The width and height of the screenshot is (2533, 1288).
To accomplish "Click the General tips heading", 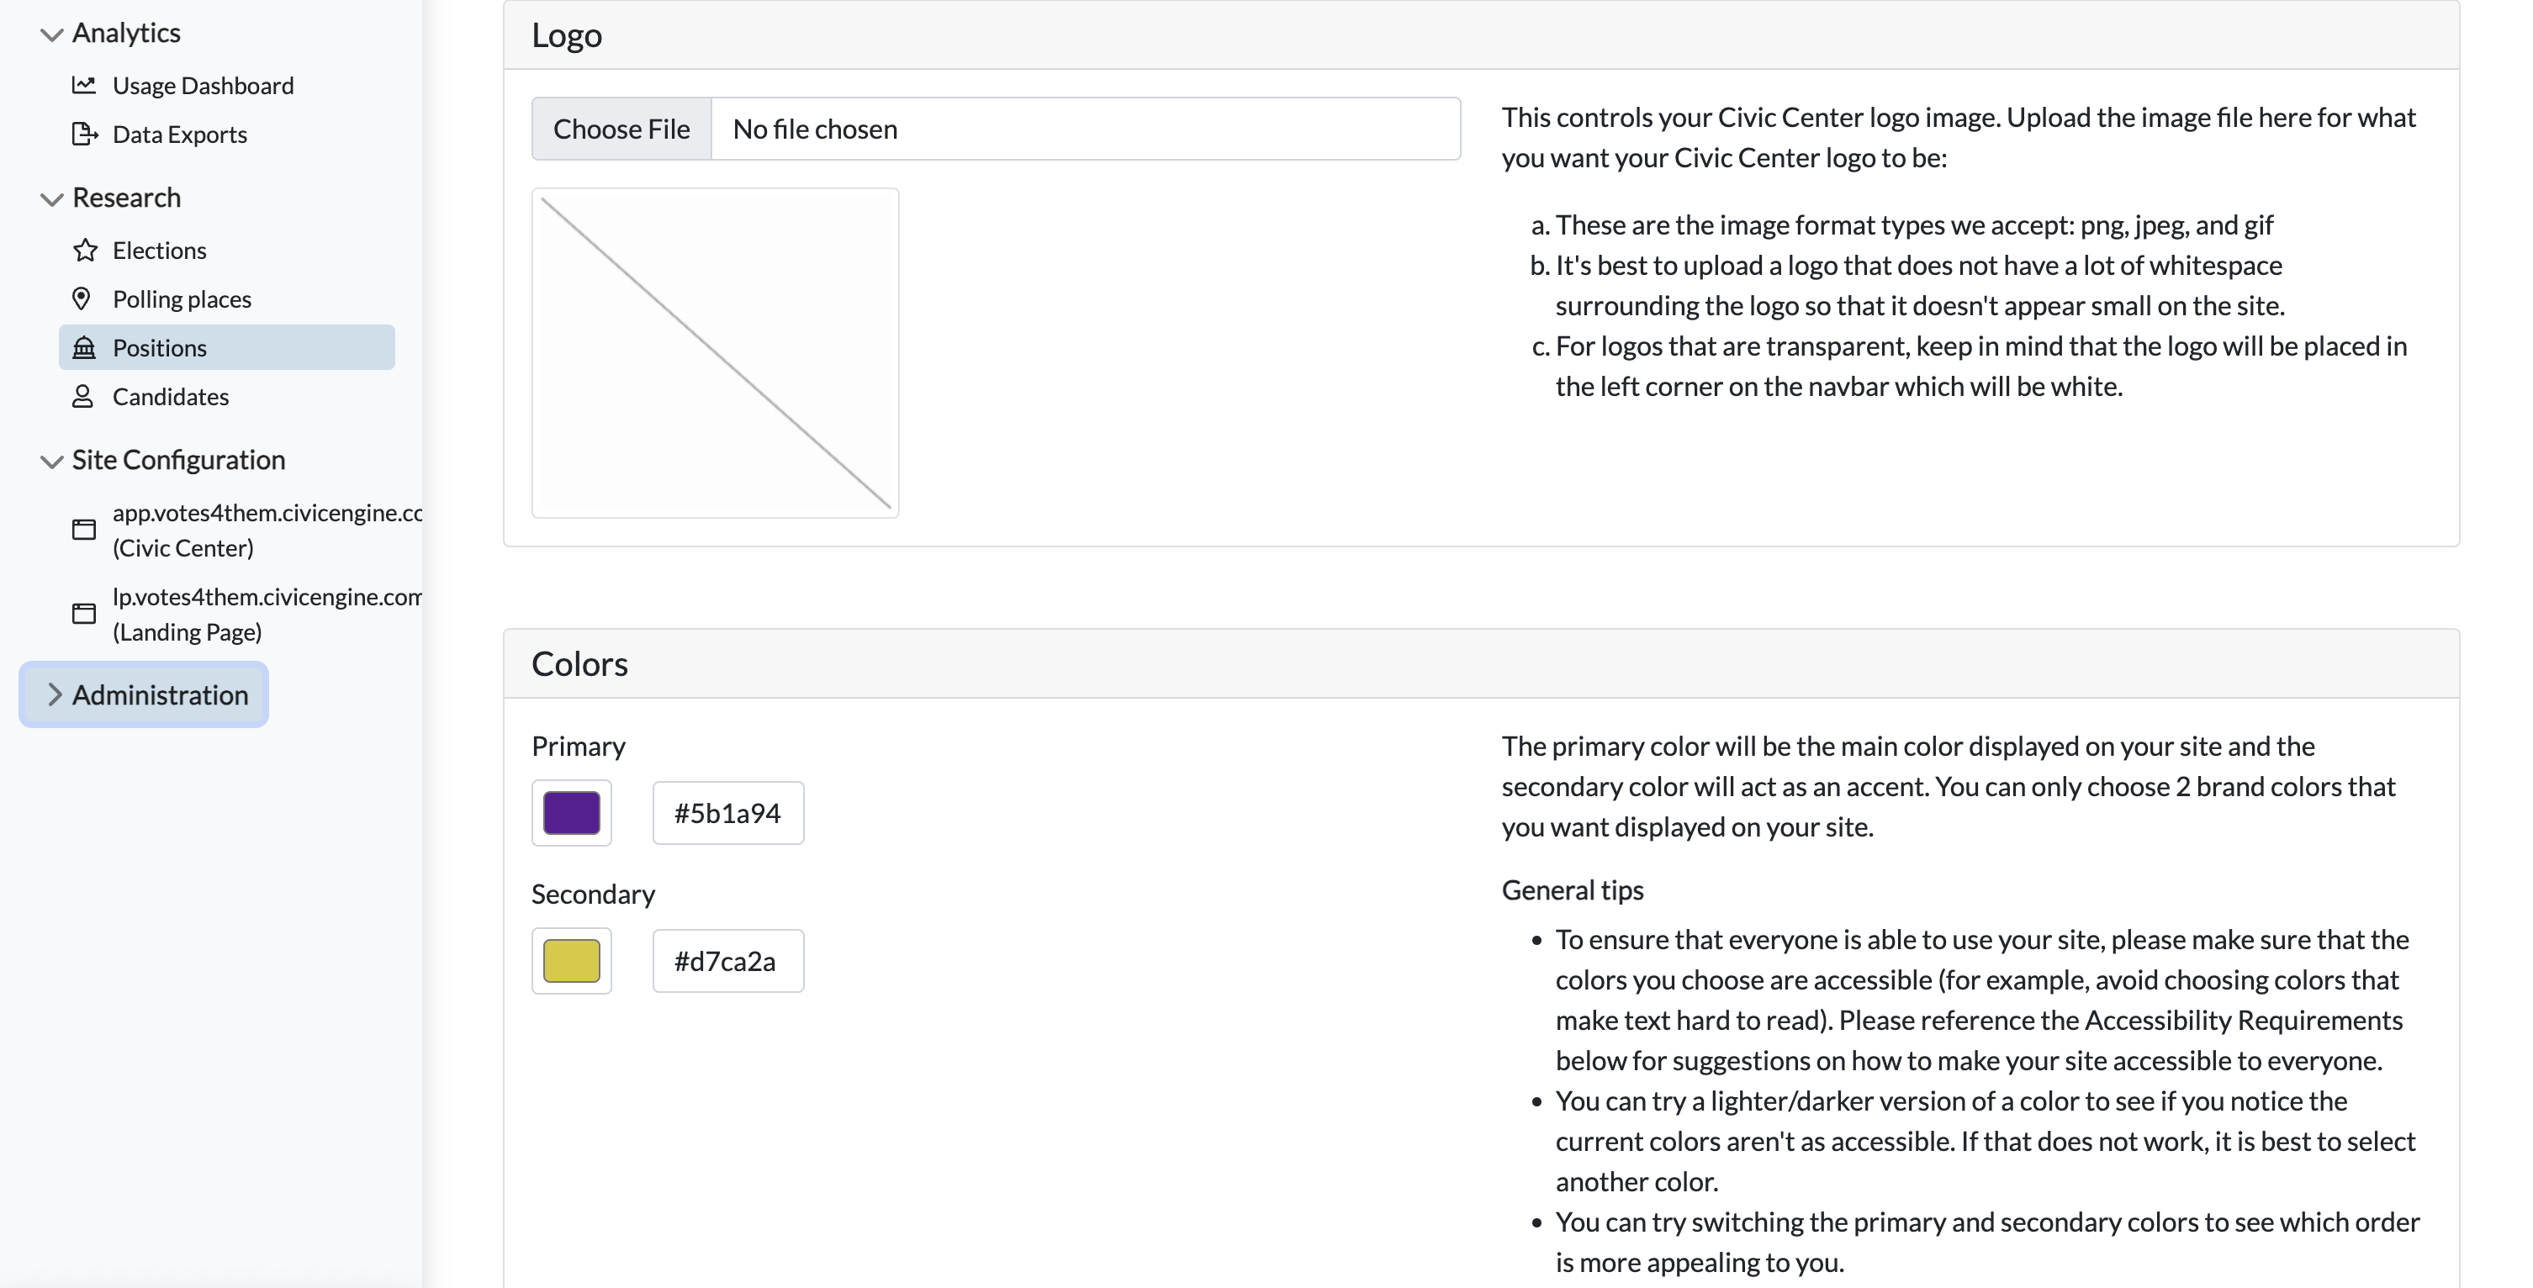I will click(x=1573, y=889).
